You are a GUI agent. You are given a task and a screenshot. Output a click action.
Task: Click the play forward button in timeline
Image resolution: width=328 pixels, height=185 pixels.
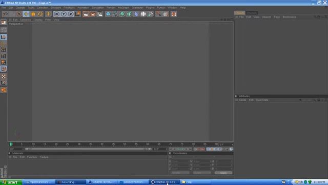(182, 149)
